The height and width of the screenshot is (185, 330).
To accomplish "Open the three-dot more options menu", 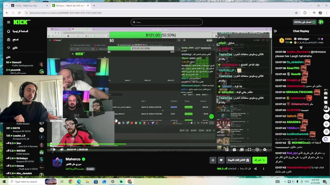I will (x=263, y=169).
